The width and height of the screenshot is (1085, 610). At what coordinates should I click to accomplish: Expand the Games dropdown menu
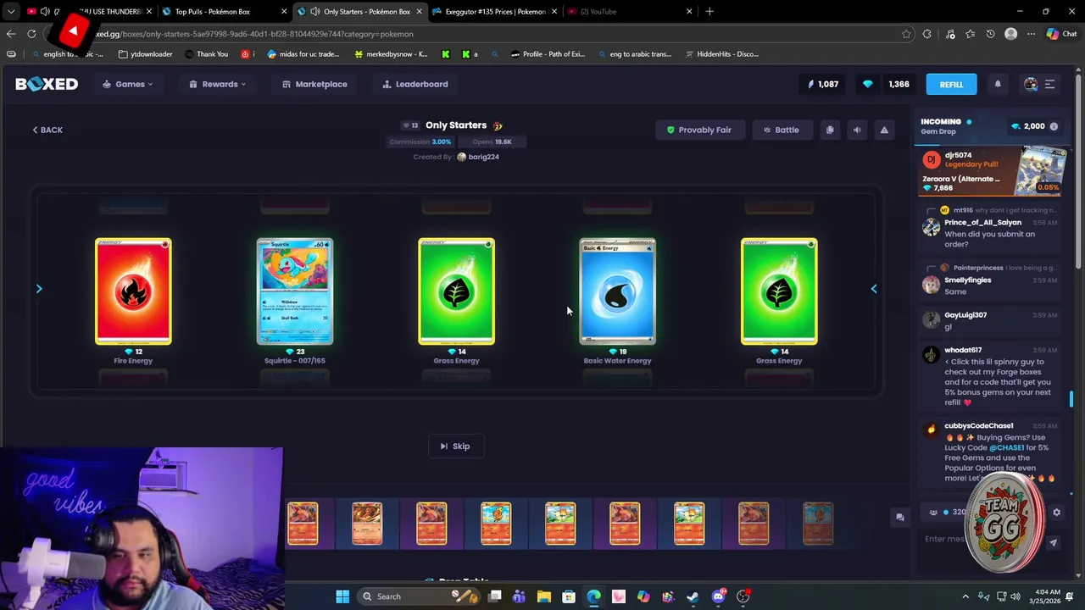128,84
